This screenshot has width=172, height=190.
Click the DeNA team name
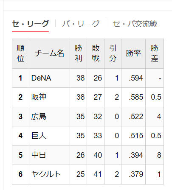pos(41,78)
